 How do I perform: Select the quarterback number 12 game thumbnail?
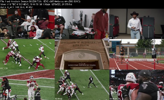[27, 54]
